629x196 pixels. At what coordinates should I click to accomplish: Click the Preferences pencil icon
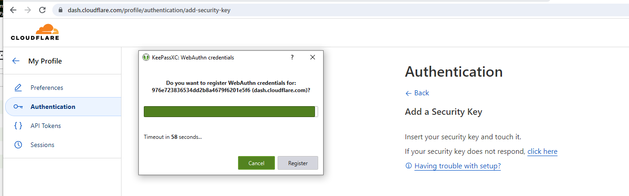(18, 88)
